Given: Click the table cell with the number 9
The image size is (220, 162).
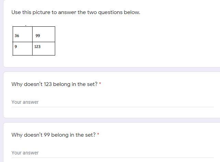Looking at the screenshot, I should tap(22, 48).
